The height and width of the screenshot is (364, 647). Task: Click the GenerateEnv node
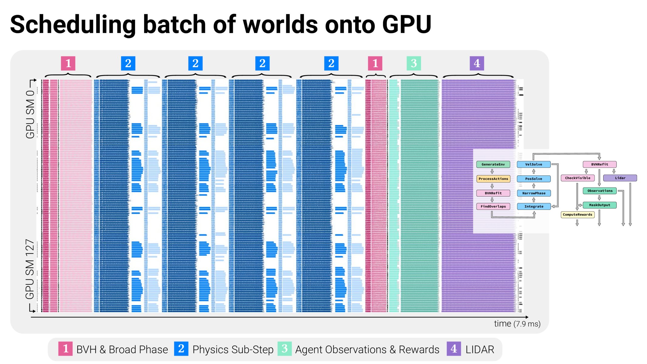[x=493, y=164]
